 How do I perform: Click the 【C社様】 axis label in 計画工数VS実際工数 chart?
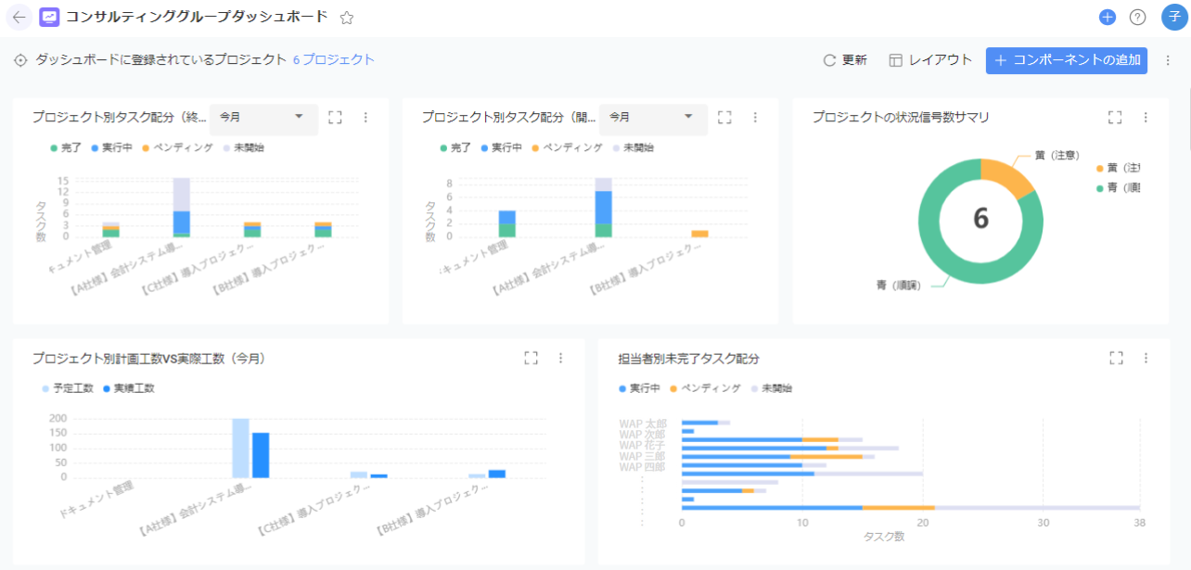[x=313, y=512]
